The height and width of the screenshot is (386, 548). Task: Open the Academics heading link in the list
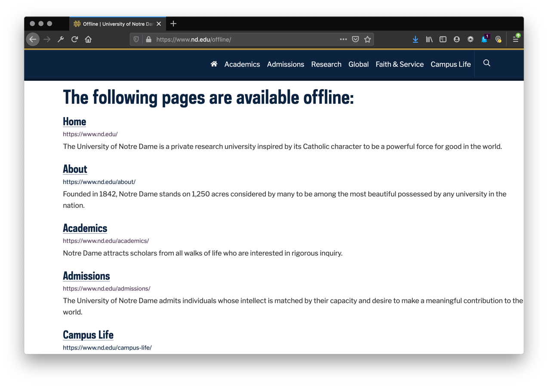pyautogui.click(x=85, y=228)
